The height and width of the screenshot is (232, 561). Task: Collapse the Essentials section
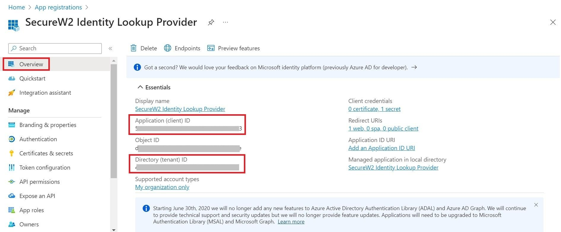click(140, 87)
